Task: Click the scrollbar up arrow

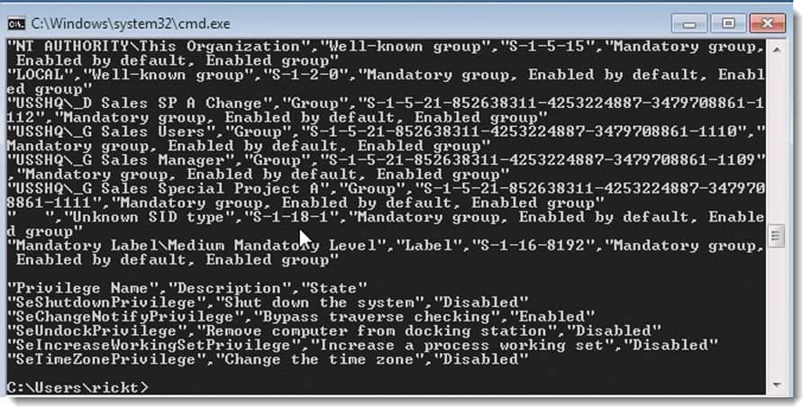Action: point(777,50)
